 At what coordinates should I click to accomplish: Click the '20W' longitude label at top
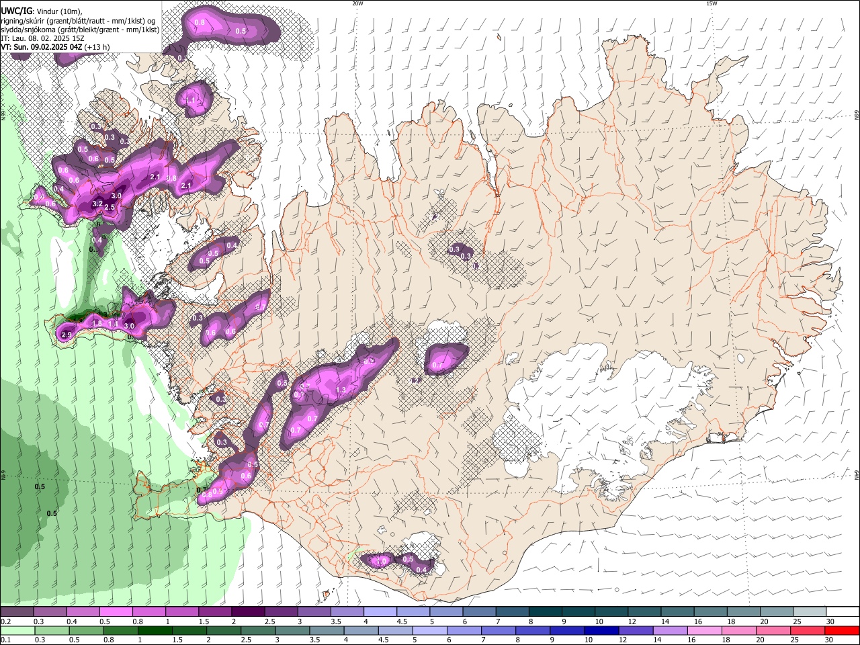click(357, 3)
